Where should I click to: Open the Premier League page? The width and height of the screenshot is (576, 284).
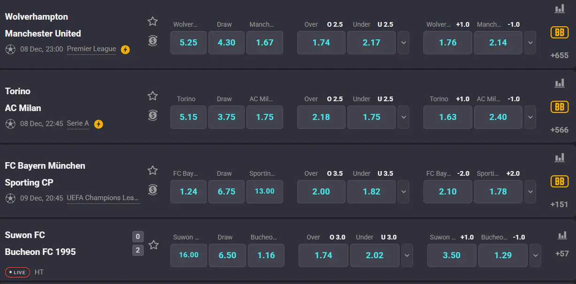pos(91,49)
